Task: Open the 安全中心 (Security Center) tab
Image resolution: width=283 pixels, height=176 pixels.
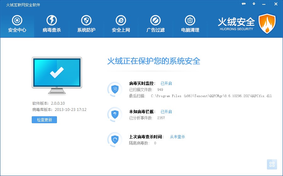Action: click(17, 24)
